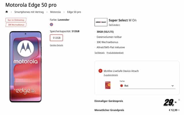Click the dropdown chevron arrow
Viewport: 184px width, 115px height.
[172, 86]
